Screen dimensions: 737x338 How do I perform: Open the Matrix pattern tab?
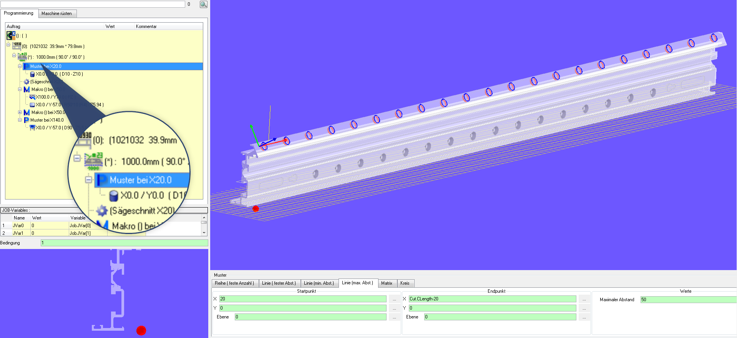[x=387, y=283]
